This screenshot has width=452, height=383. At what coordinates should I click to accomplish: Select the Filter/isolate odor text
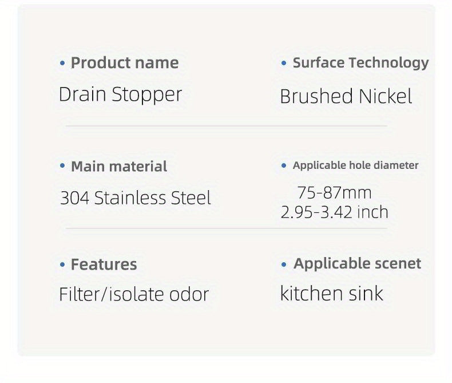pyautogui.click(x=134, y=294)
